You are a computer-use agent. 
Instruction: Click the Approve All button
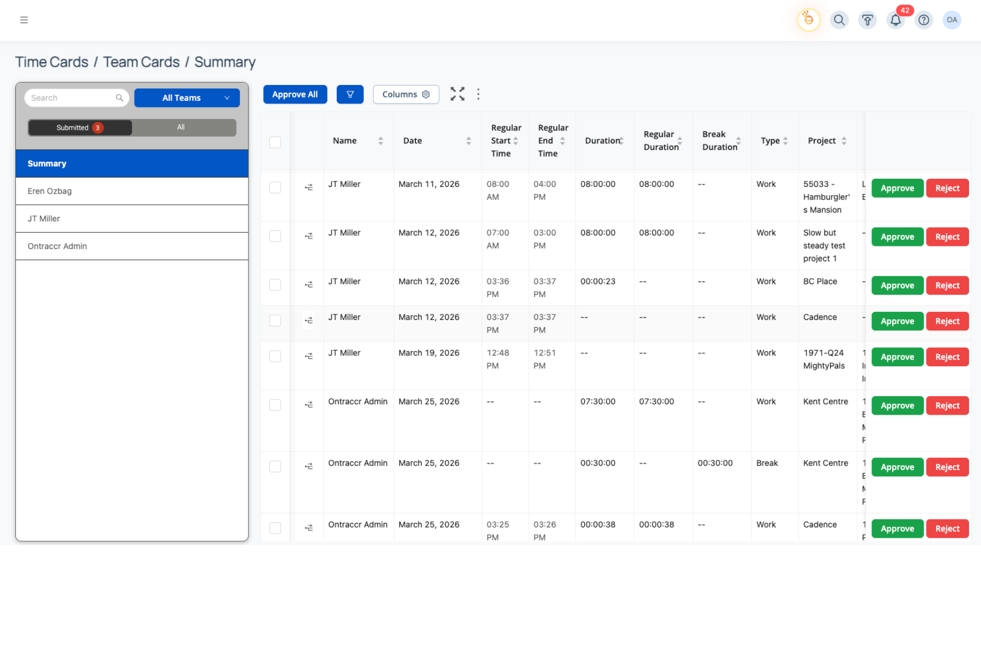[x=295, y=94]
